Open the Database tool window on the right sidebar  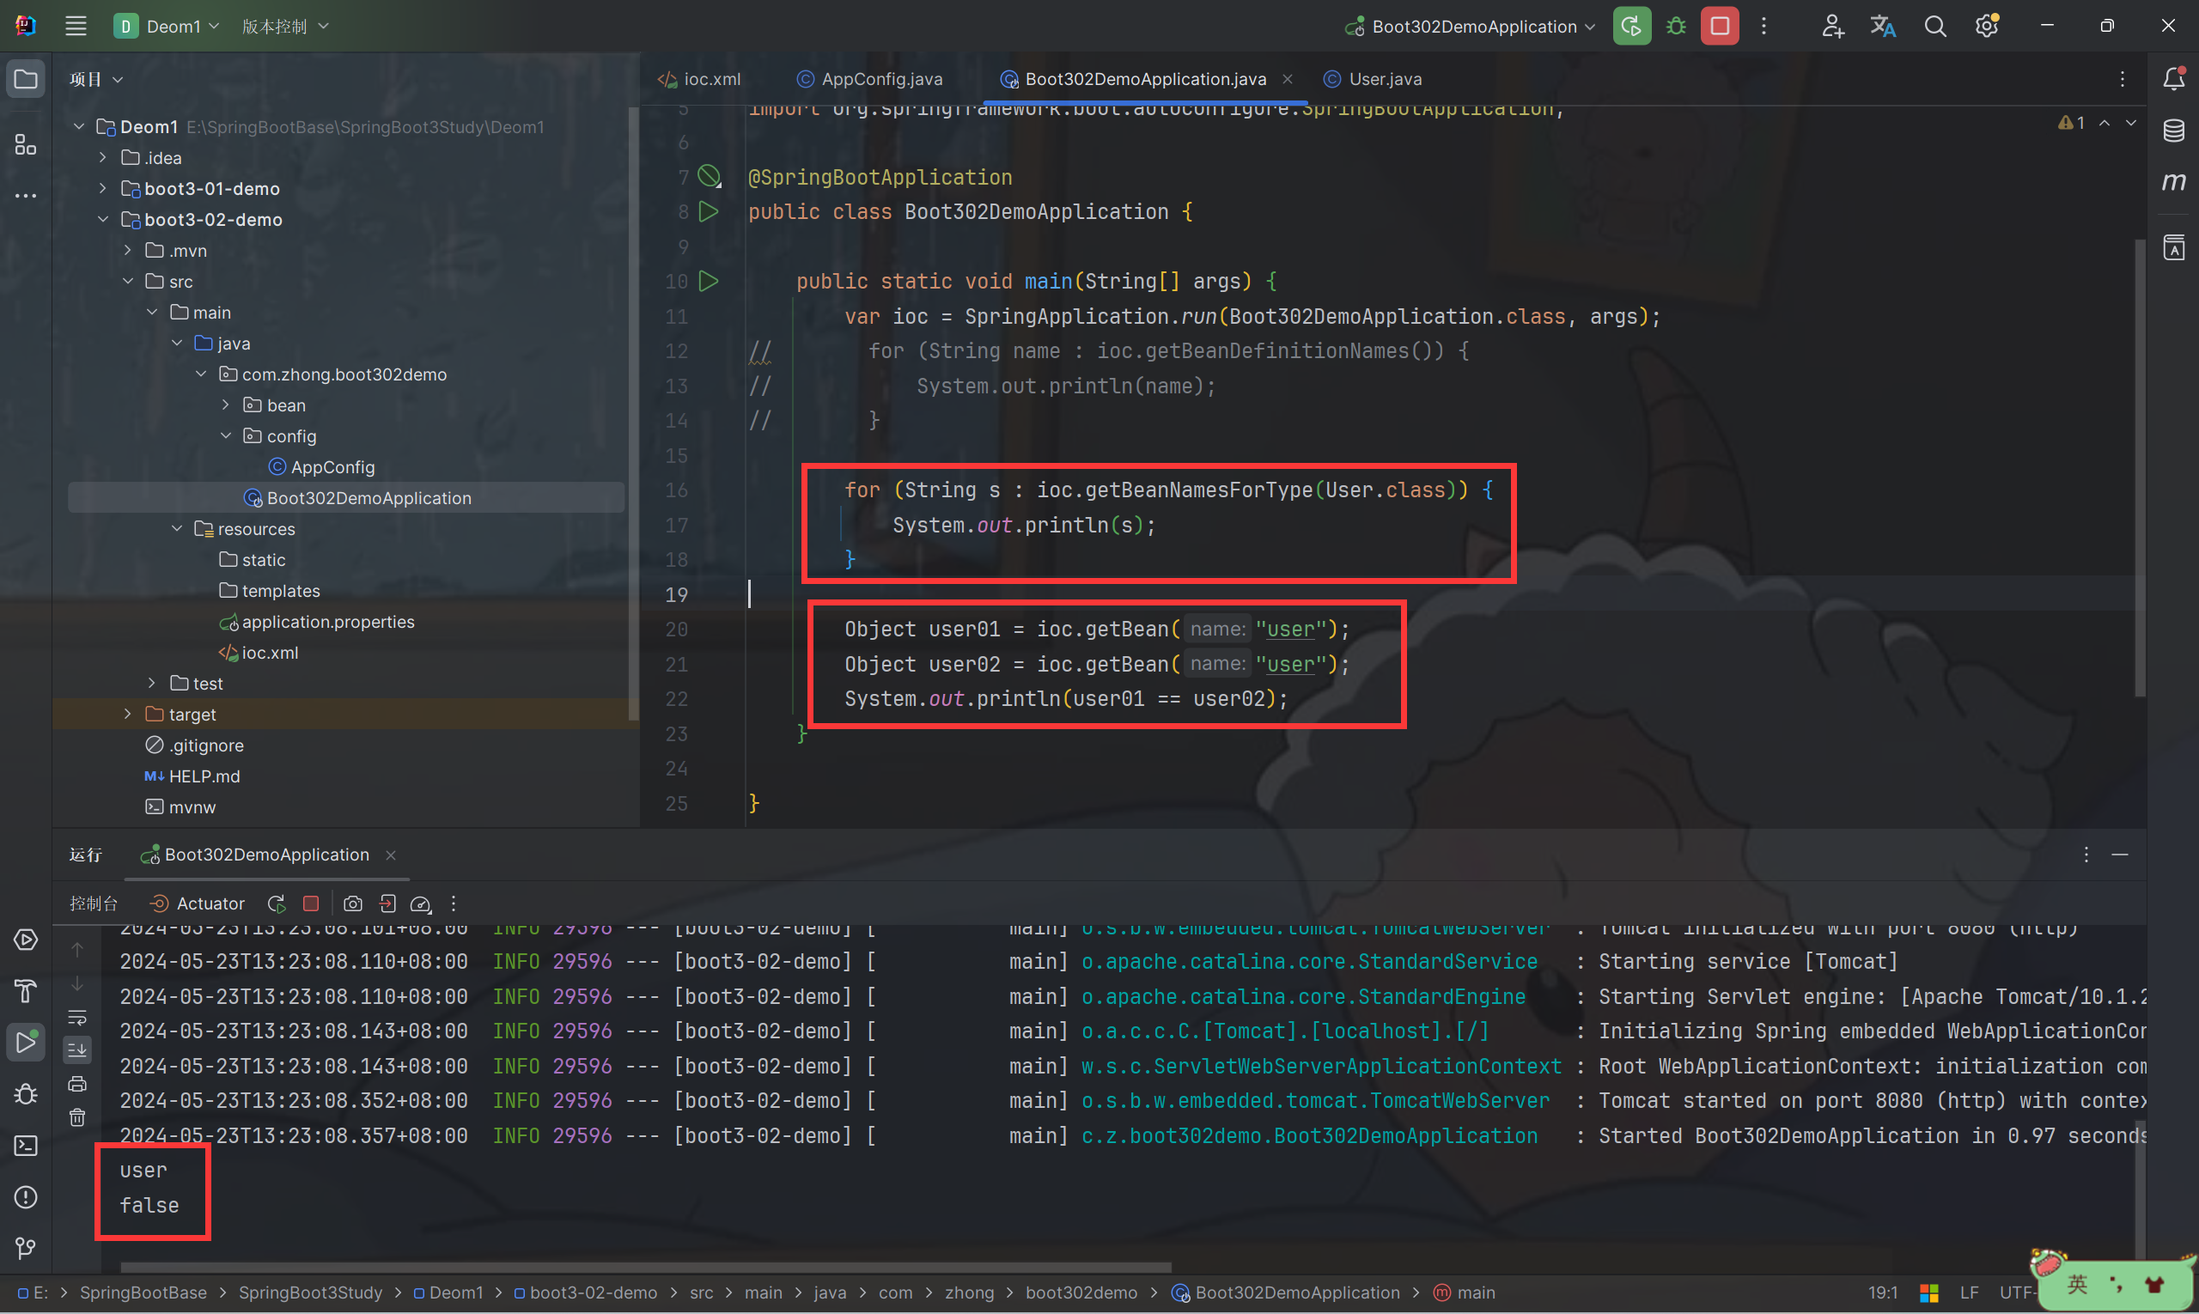pyautogui.click(x=2173, y=131)
